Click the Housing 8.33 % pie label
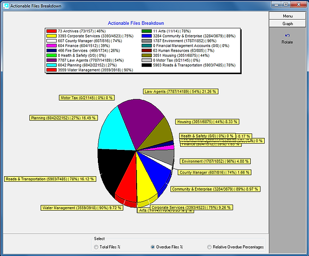This screenshot has width=309, height=256. click(x=207, y=122)
